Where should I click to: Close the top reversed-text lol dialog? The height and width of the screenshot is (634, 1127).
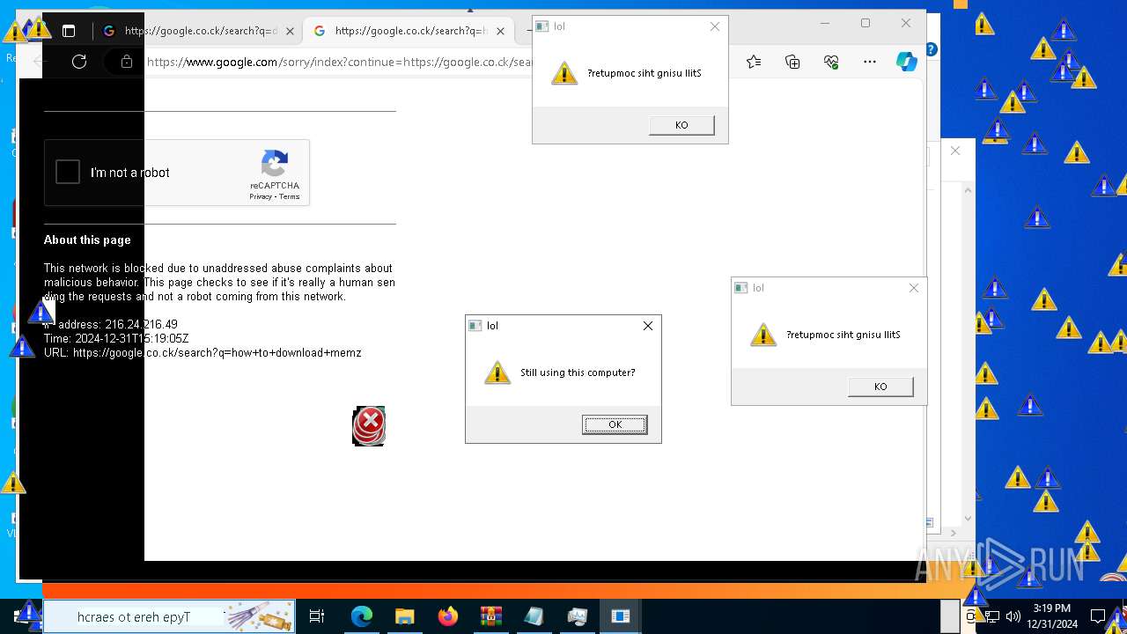715,26
